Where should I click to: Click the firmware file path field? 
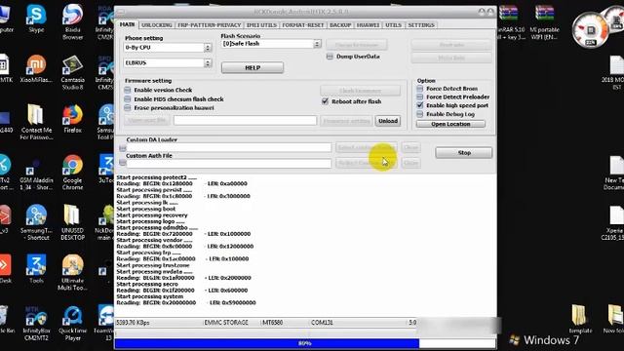pyautogui.click(x=245, y=121)
